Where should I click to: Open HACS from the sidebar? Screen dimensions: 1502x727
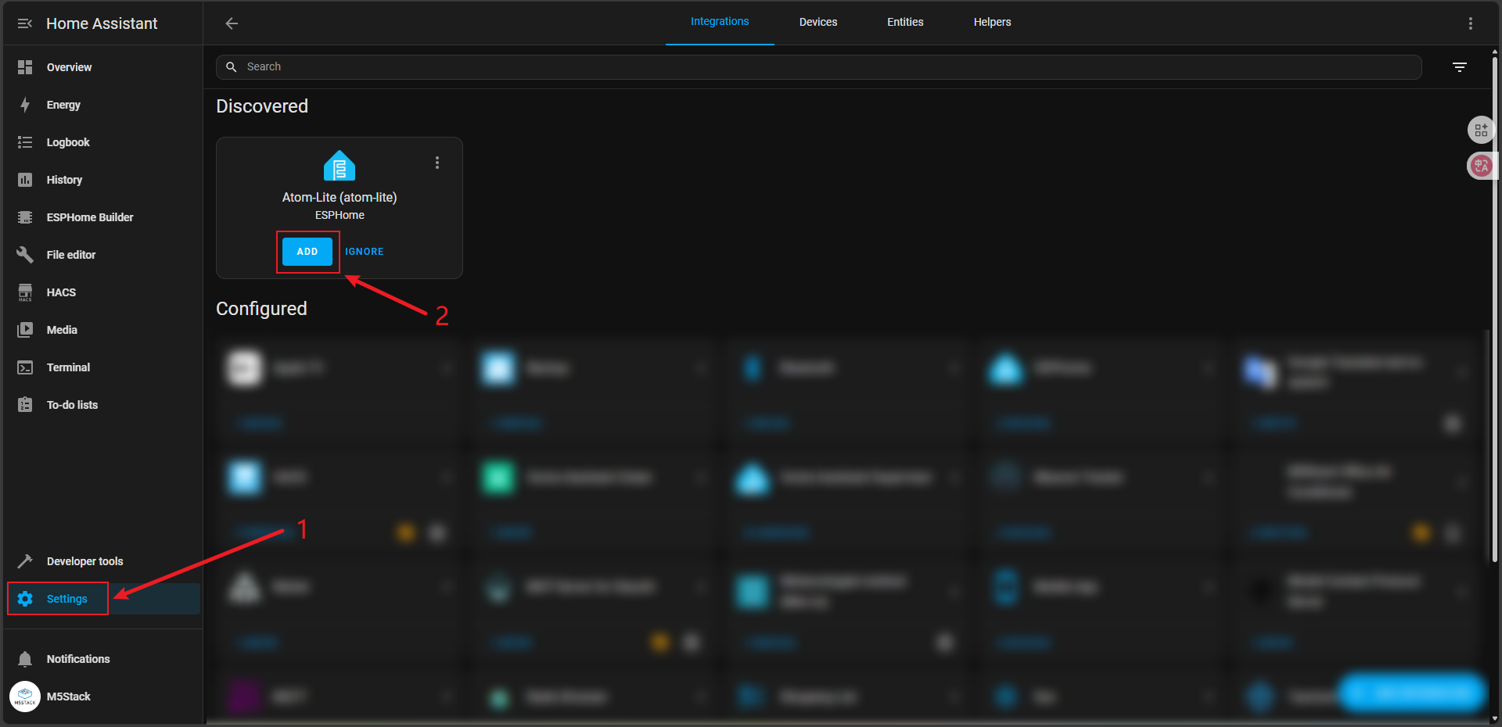coord(102,292)
